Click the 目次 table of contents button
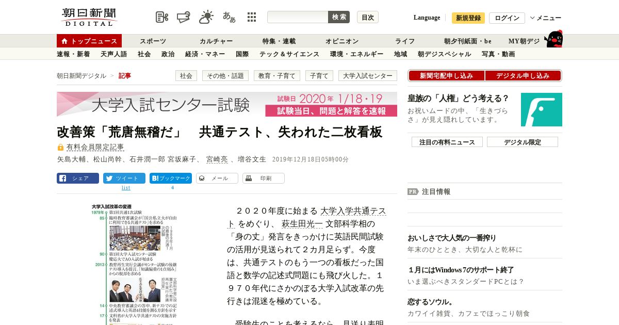This screenshot has width=619, height=325. pos(368,17)
